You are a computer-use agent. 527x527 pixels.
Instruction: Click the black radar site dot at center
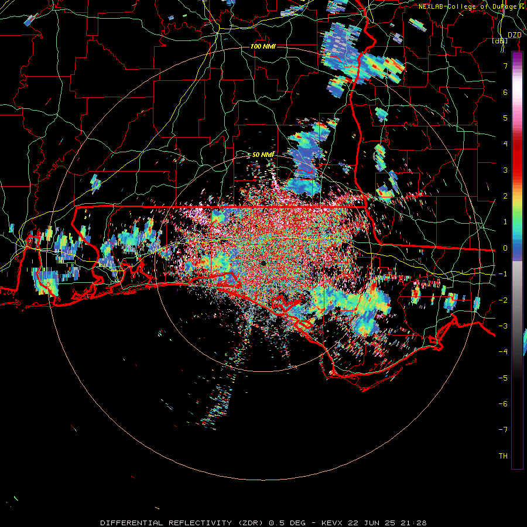[x=263, y=263]
